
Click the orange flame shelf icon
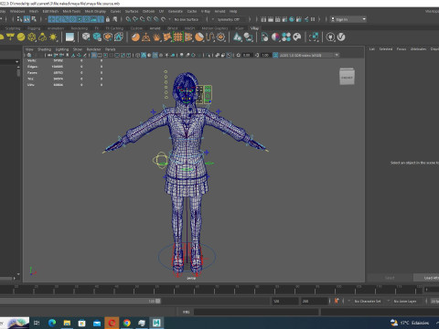(x=156, y=37)
